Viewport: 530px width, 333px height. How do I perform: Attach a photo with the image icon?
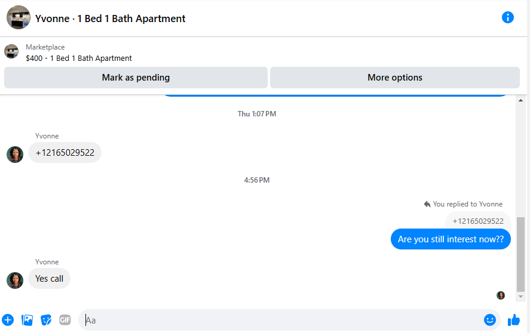coord(27,320)
